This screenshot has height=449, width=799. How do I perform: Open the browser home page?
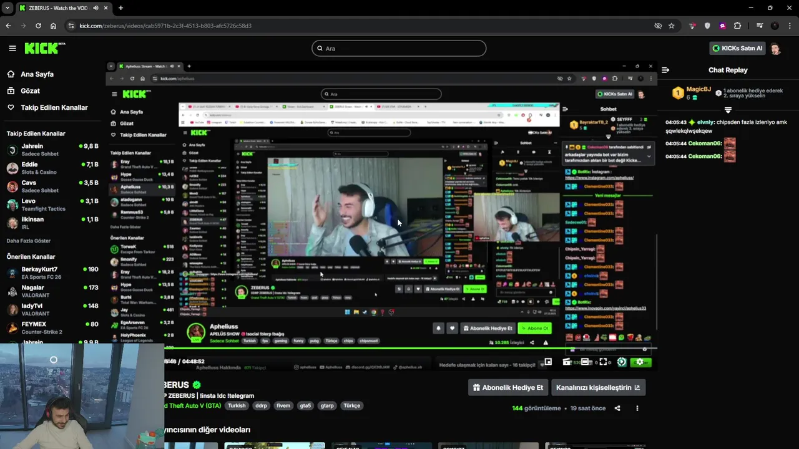click(x=53, y=26)
